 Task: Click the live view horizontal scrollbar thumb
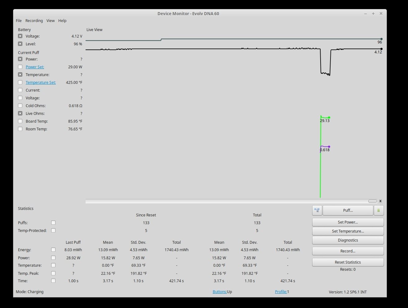(x=372, y=201)
